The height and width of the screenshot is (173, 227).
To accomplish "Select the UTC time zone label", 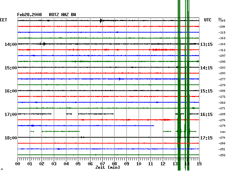I will (x=207, y=20).
